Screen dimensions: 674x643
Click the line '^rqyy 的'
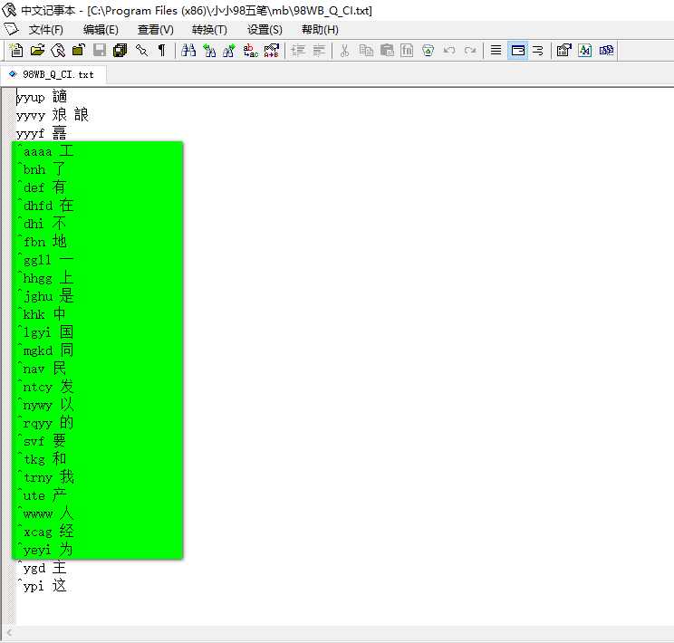point(45,423)
